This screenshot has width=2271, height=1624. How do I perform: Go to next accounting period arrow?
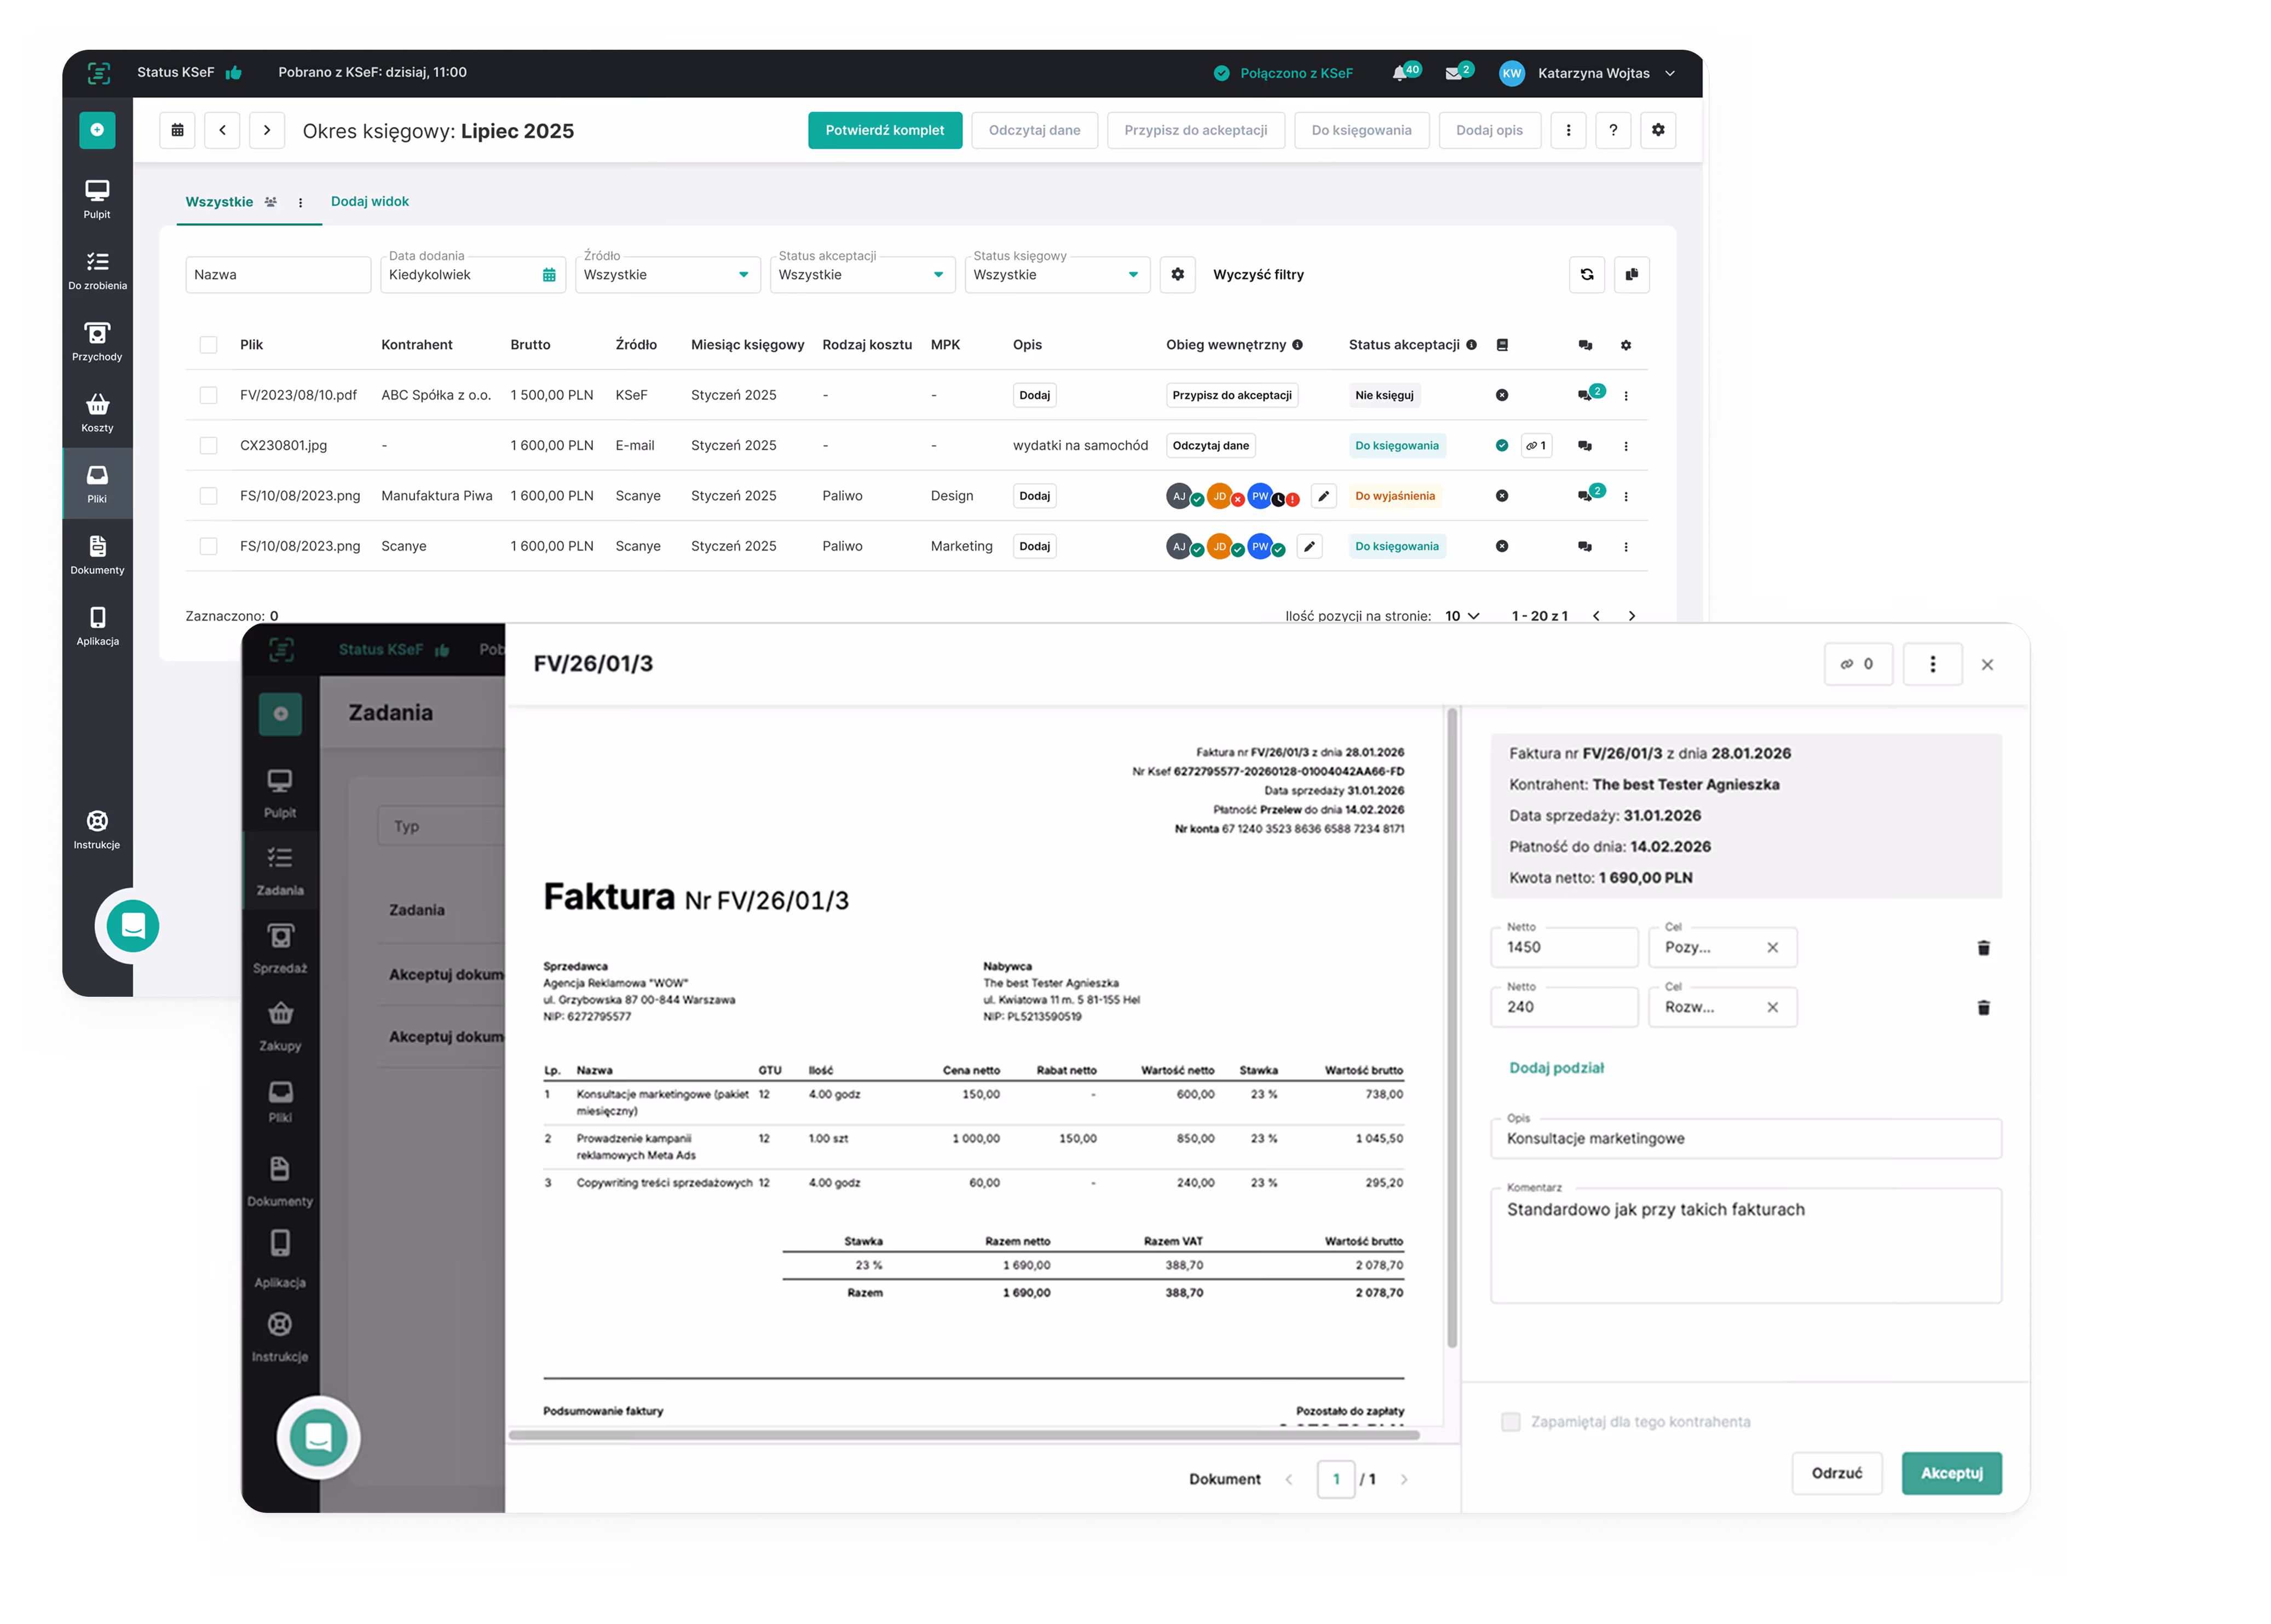coord(267,130)
